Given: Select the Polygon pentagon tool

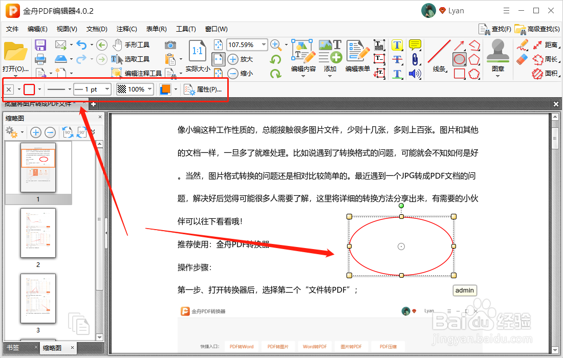Looking at the screenshot, I should coord(474,59).
